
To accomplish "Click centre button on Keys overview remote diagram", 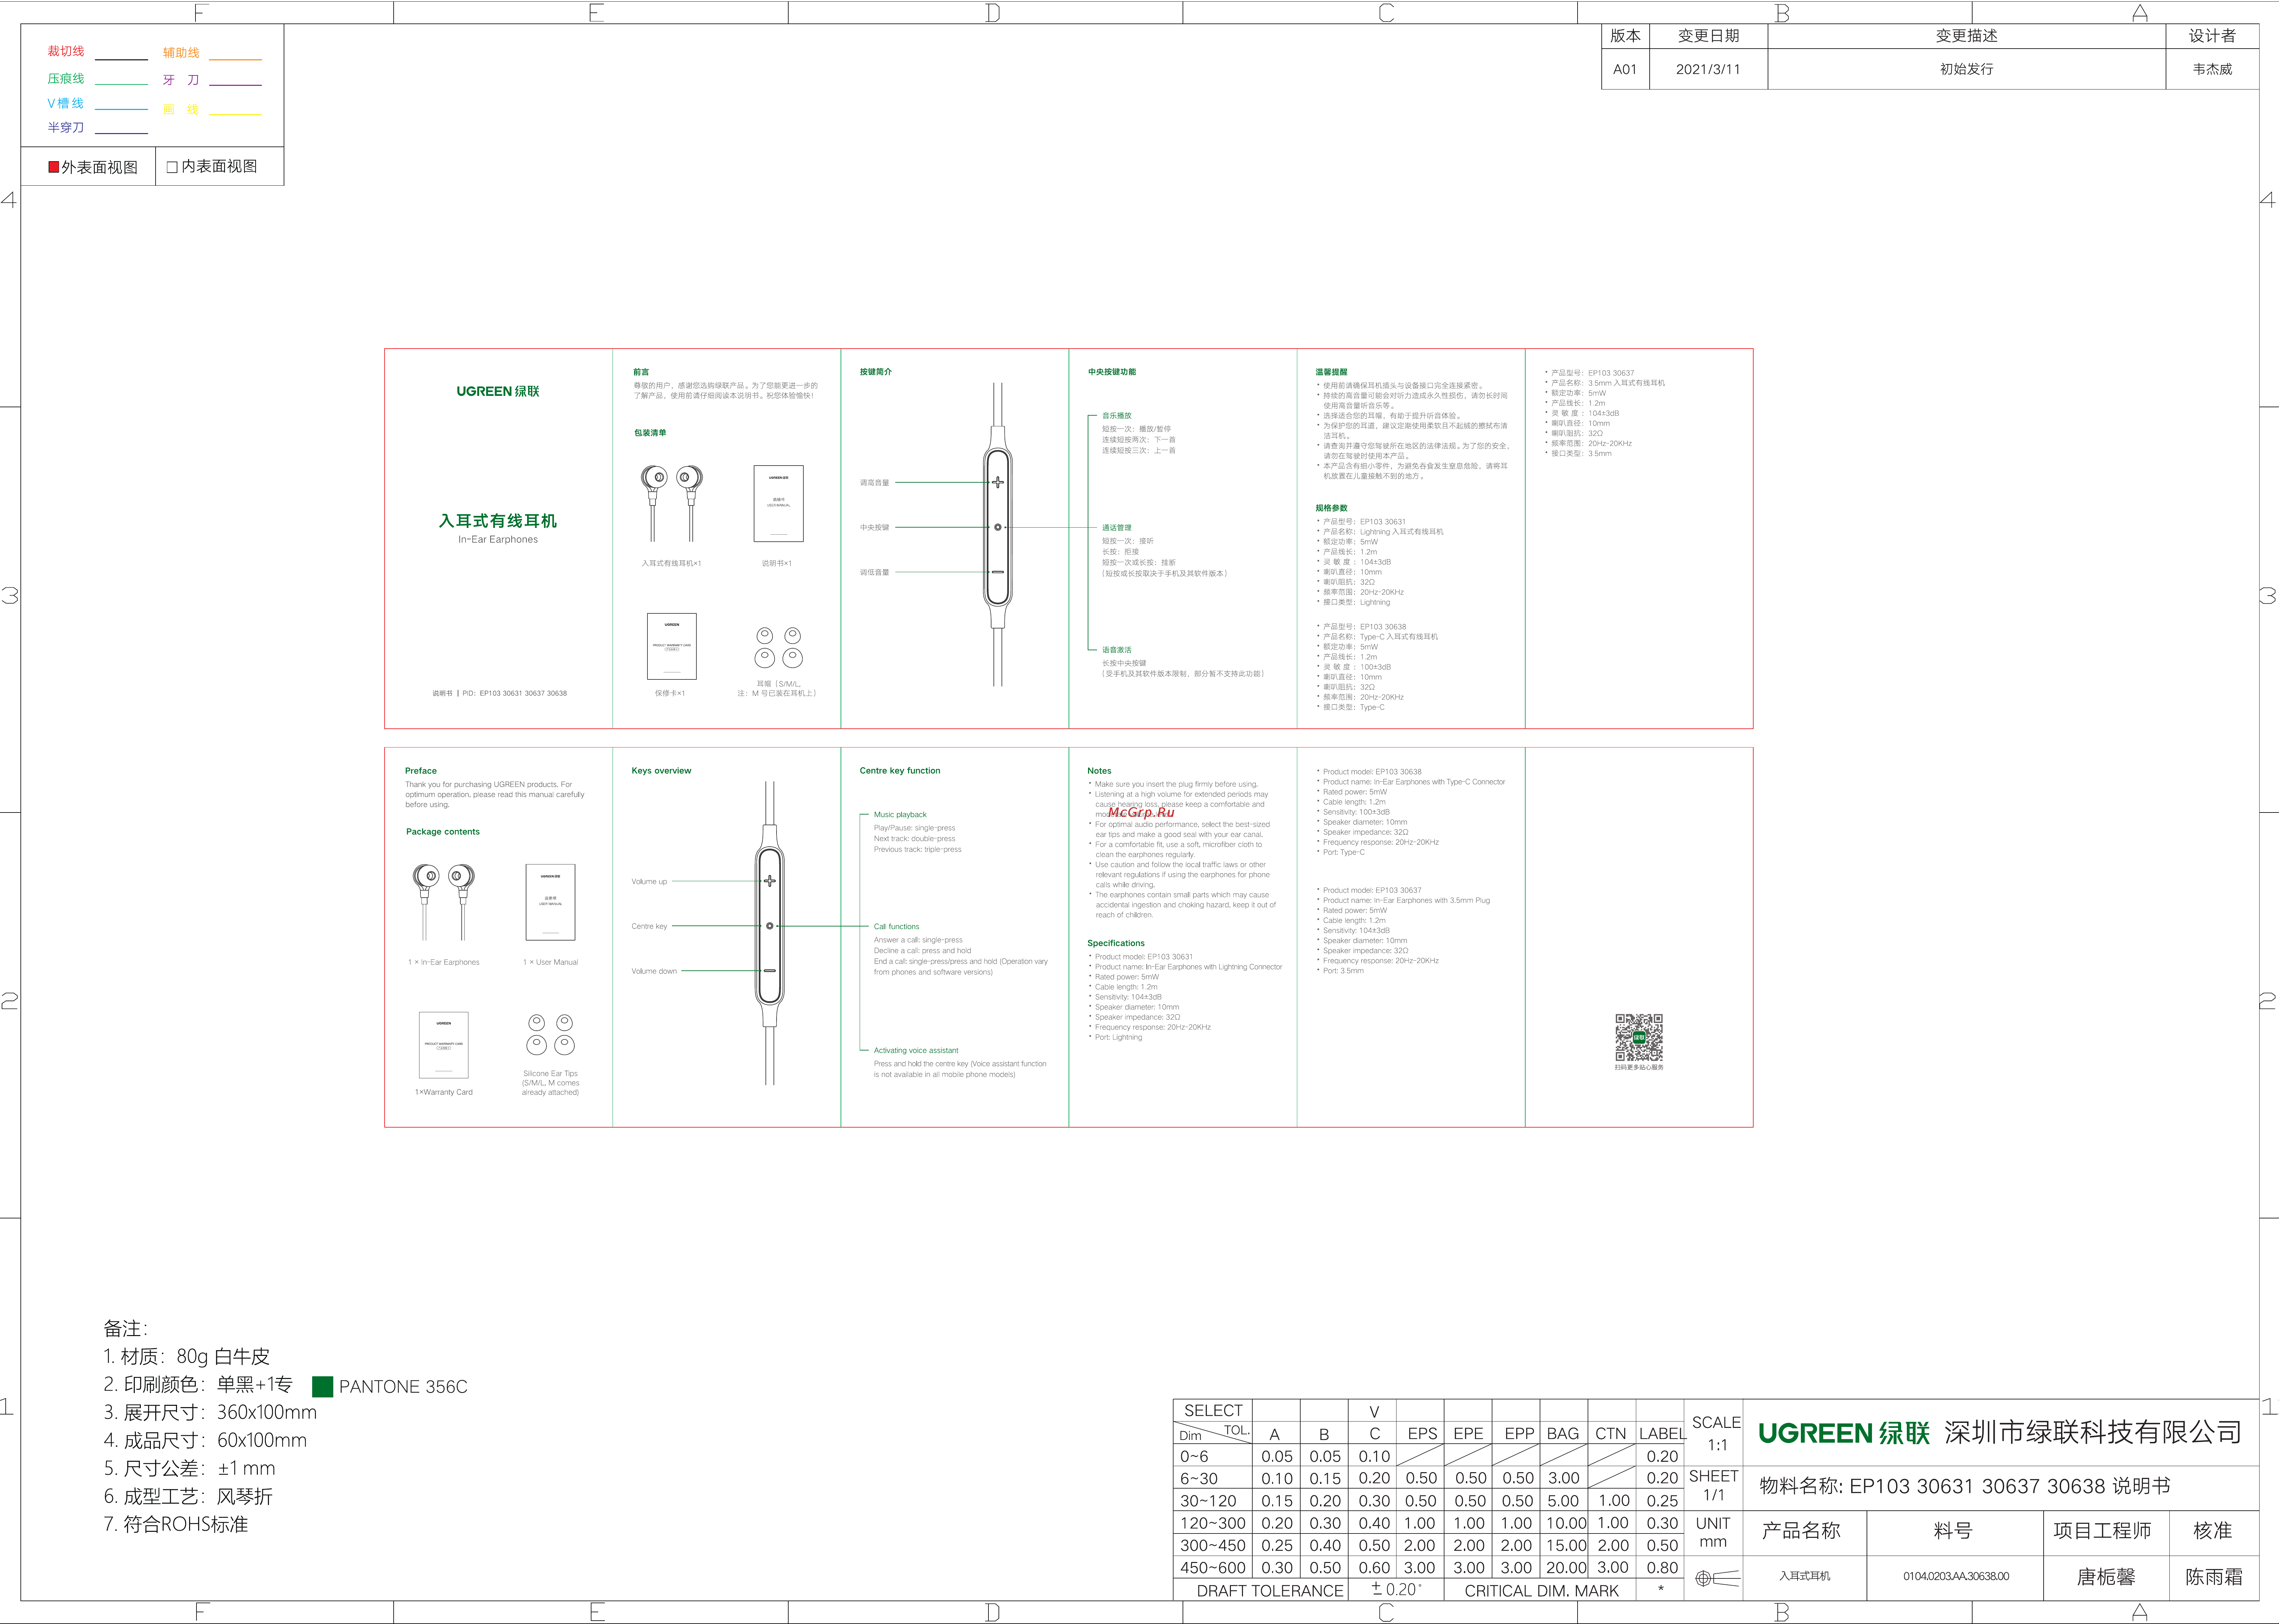I will pos(770,926).
